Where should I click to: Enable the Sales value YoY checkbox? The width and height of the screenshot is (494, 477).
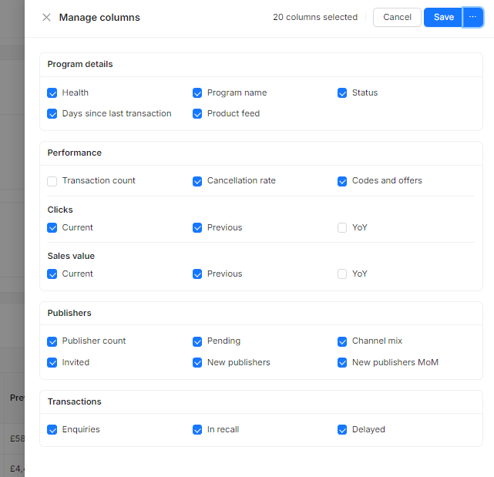[x=342, y=274]
